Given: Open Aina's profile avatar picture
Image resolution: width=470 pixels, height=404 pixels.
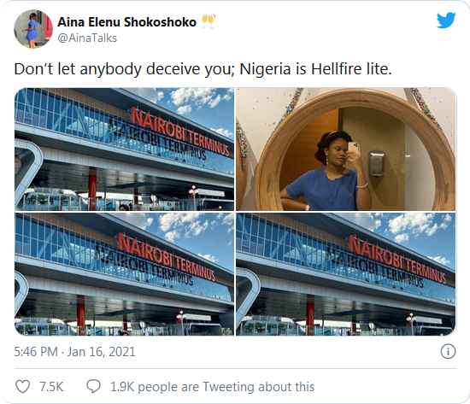Looking at the screenshot, I should point(33,28).
